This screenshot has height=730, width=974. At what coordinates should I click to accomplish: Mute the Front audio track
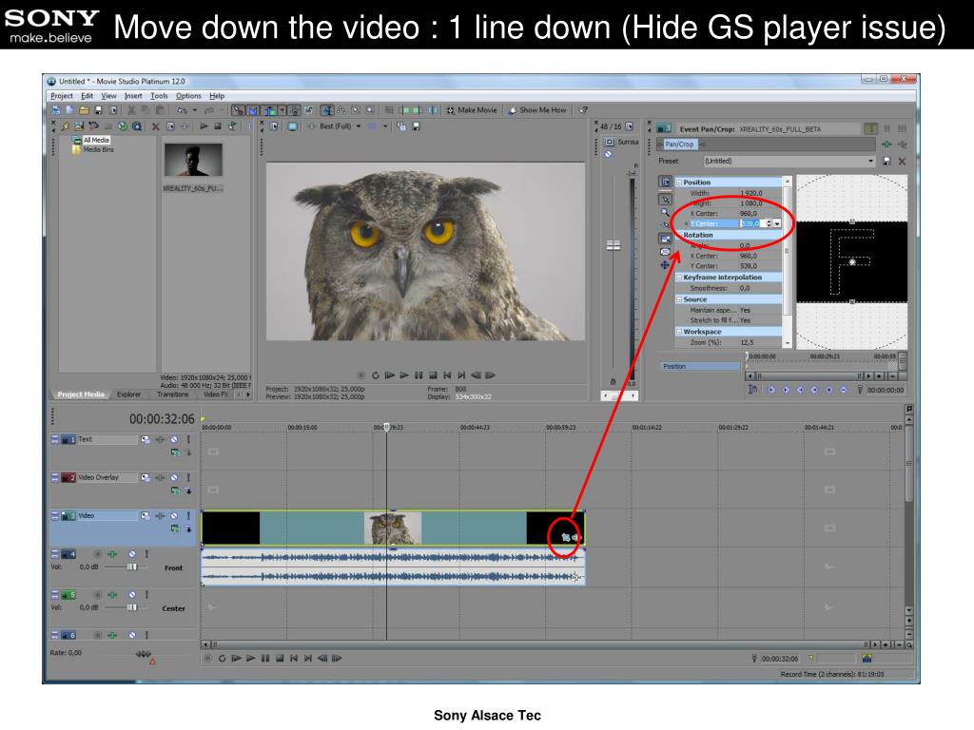tap(132, 553)
